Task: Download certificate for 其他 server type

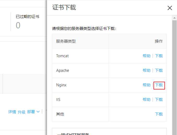Action: click(x=159, y=114)
